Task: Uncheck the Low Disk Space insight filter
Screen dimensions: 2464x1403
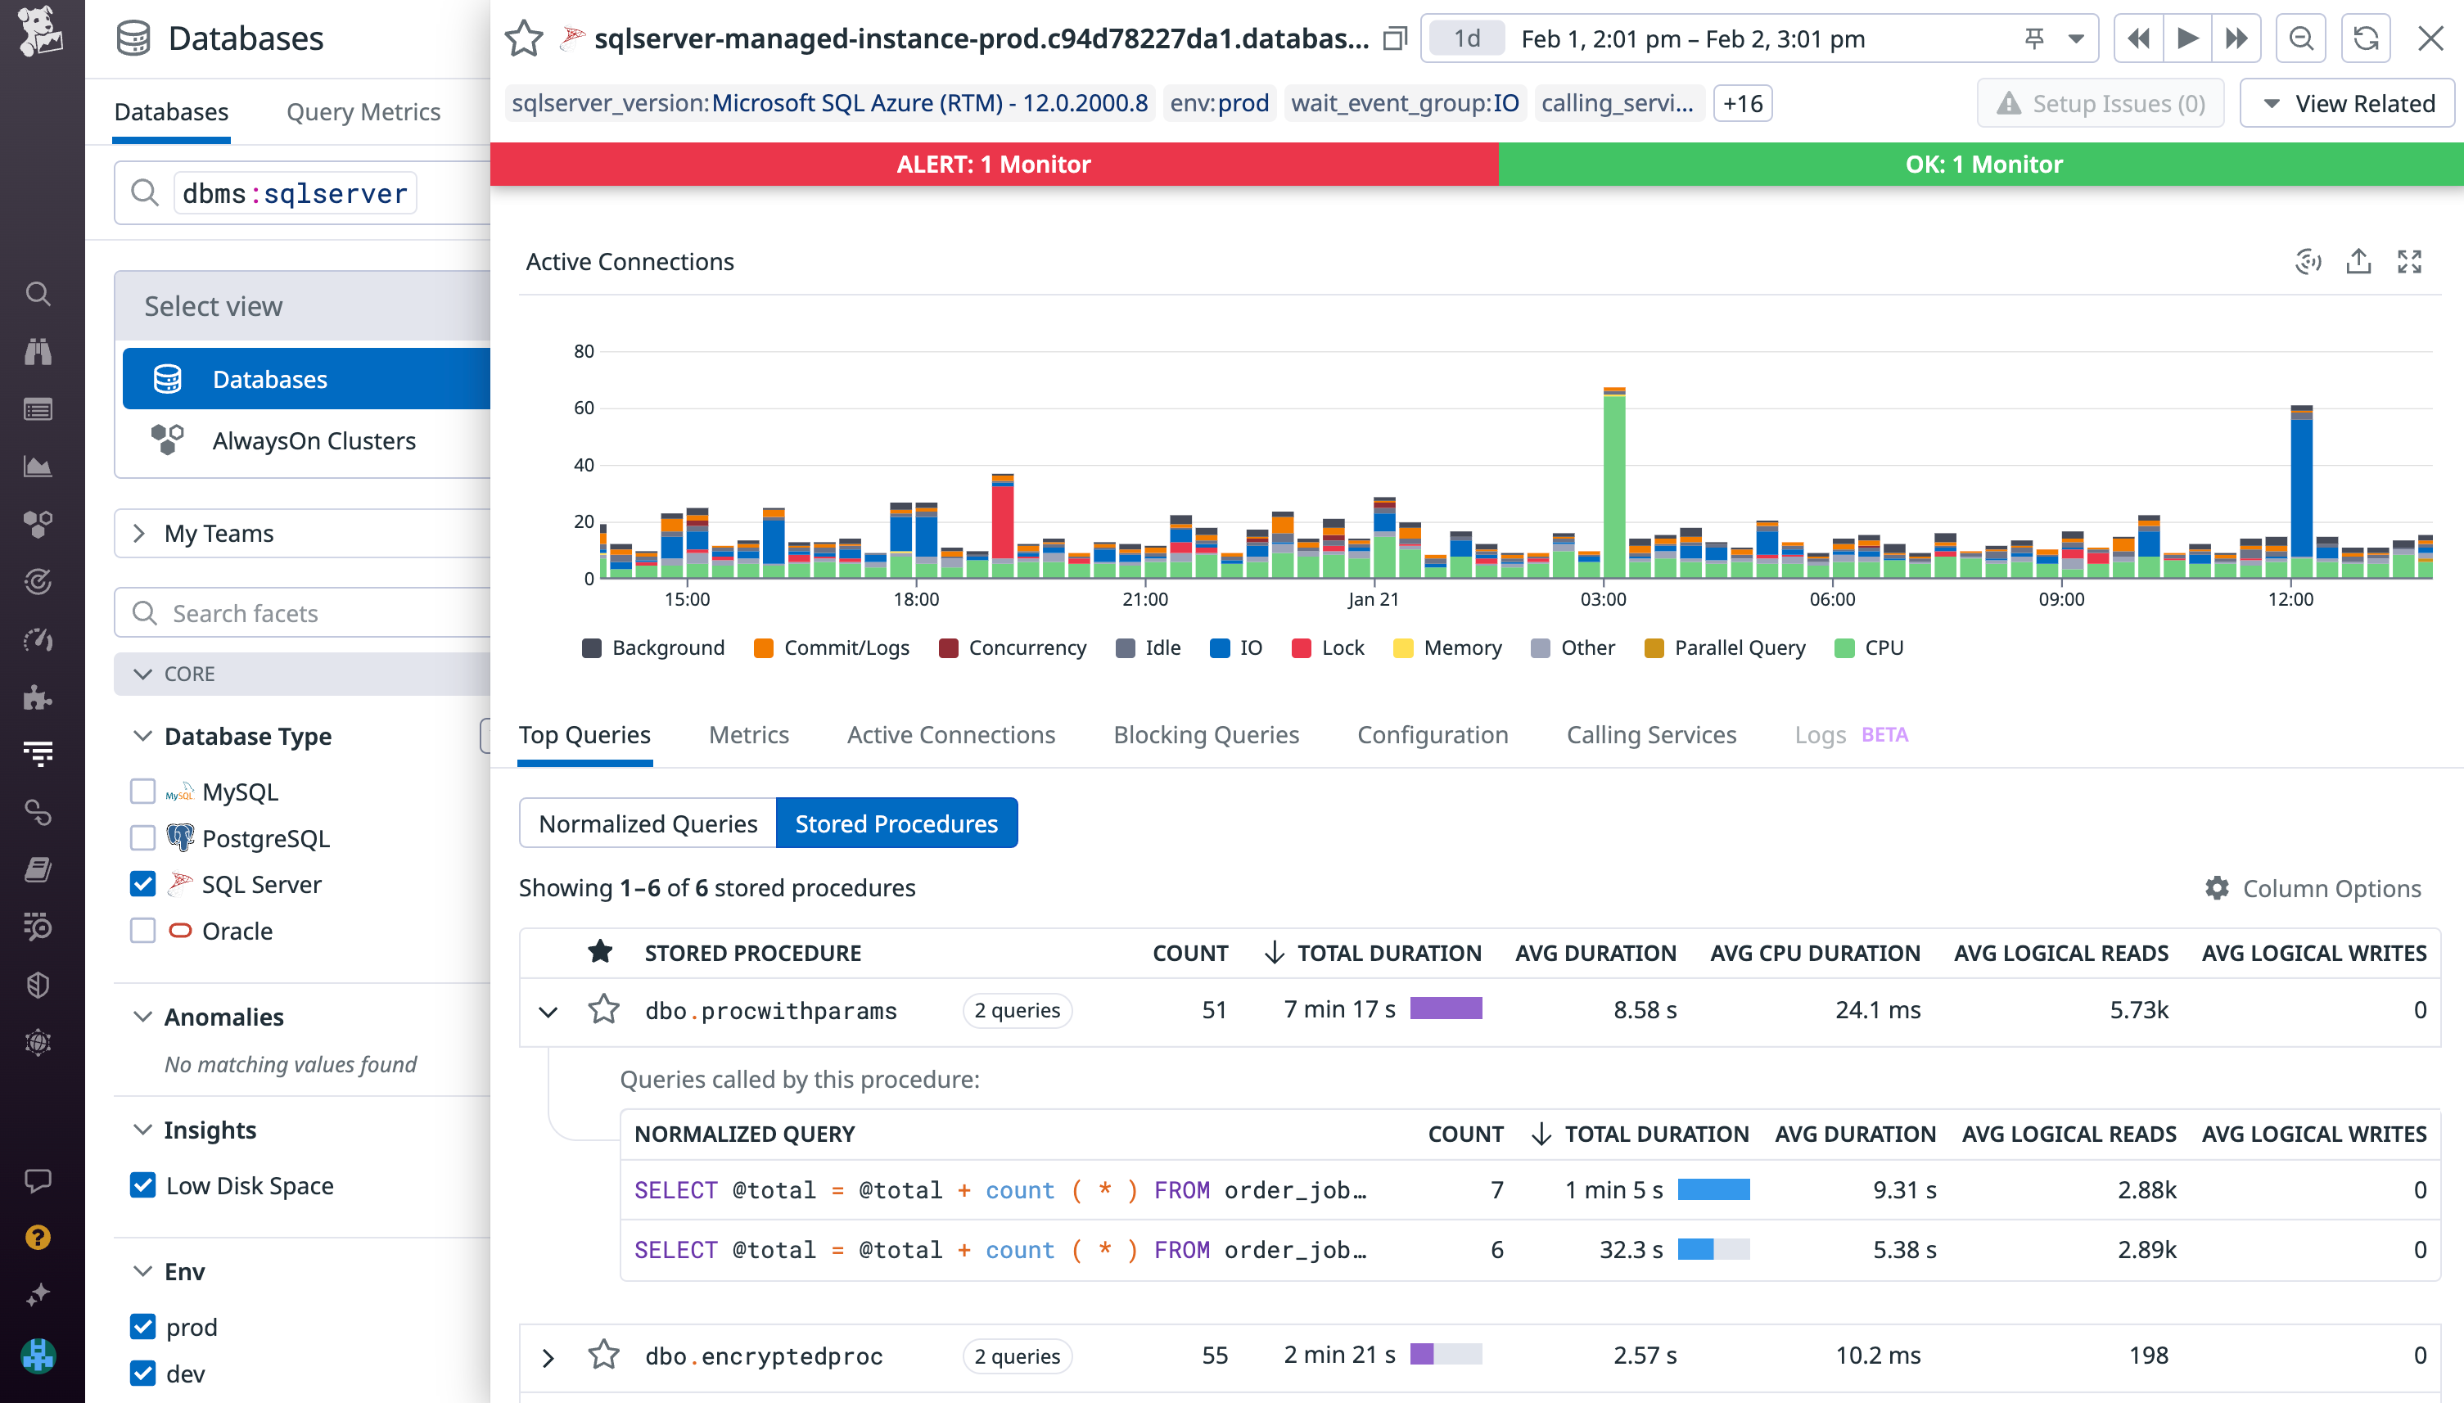Action: click(x=142, y=1185)
